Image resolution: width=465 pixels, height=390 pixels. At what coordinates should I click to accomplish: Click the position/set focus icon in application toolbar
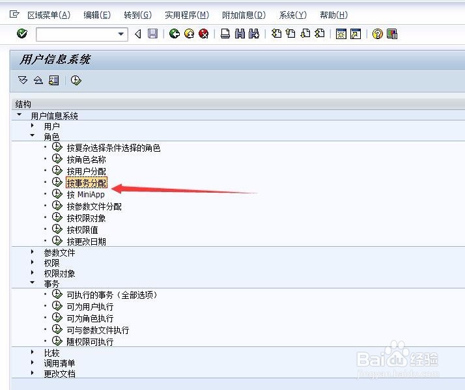tap(53, 80)
